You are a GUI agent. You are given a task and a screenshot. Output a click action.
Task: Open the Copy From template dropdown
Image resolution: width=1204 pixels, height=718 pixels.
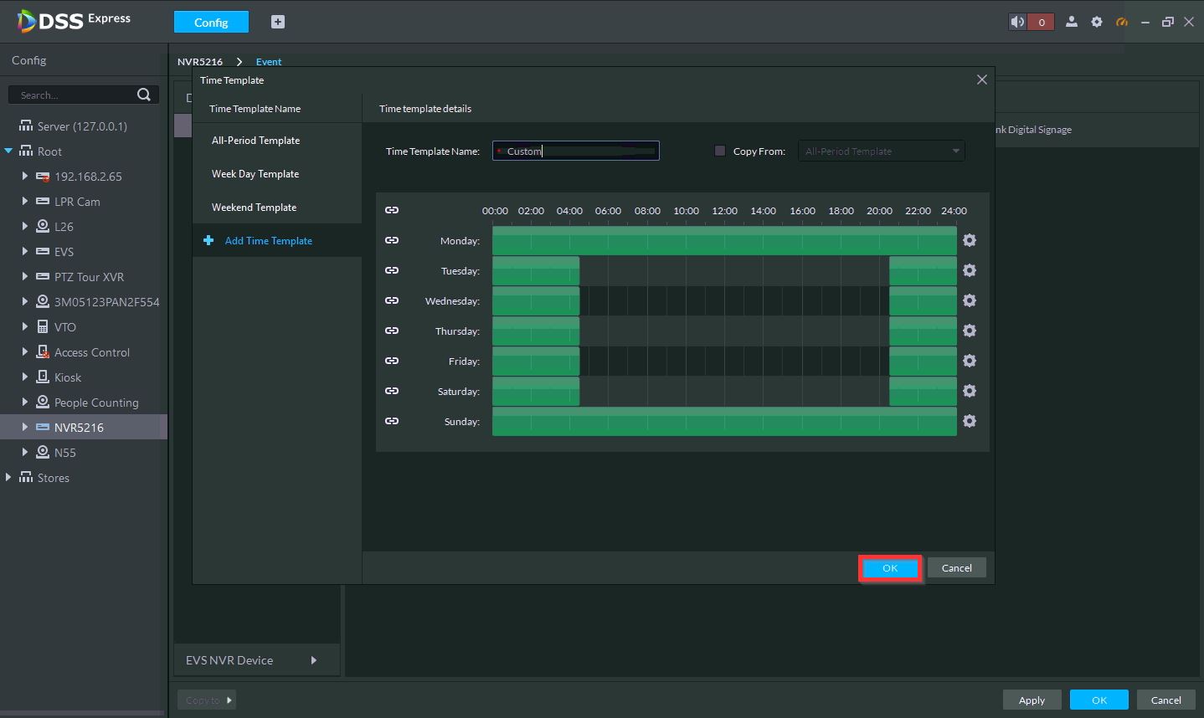click(x=881, y=151)
